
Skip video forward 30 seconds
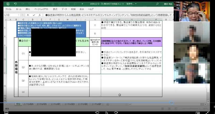(116, 113)
